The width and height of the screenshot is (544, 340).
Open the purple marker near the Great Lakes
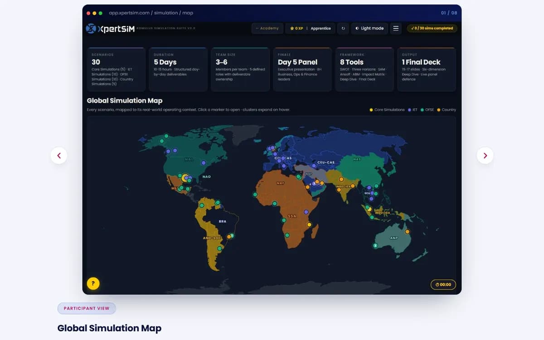click(x=204, y=162)
